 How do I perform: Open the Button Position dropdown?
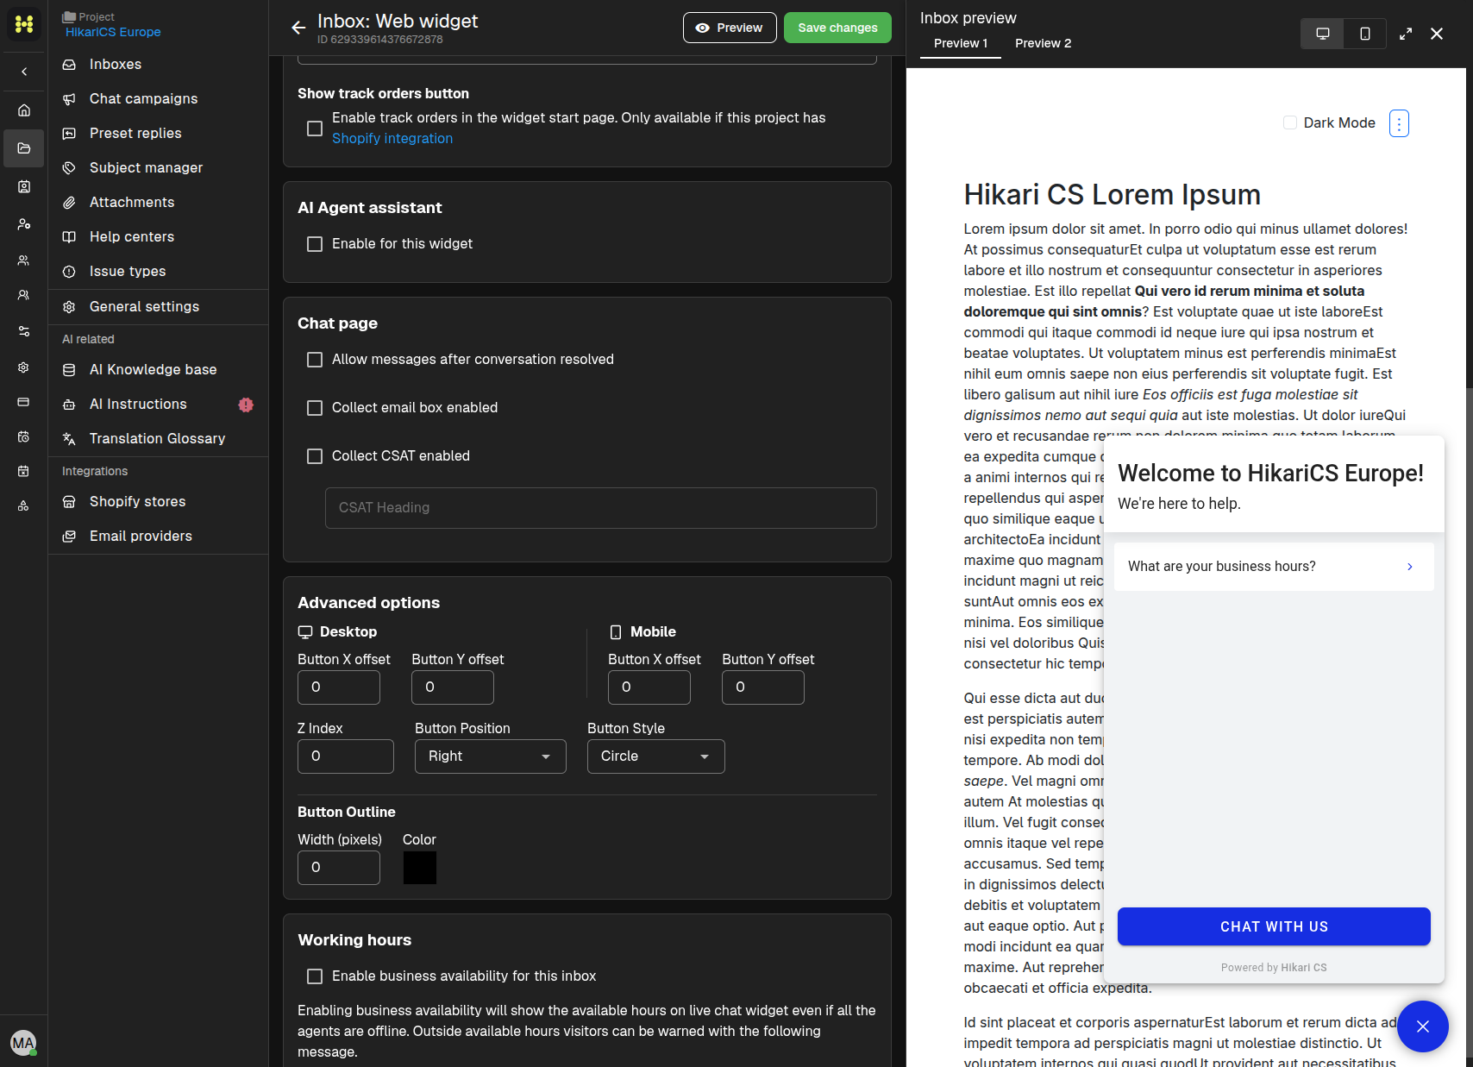[x=490, y=756]
